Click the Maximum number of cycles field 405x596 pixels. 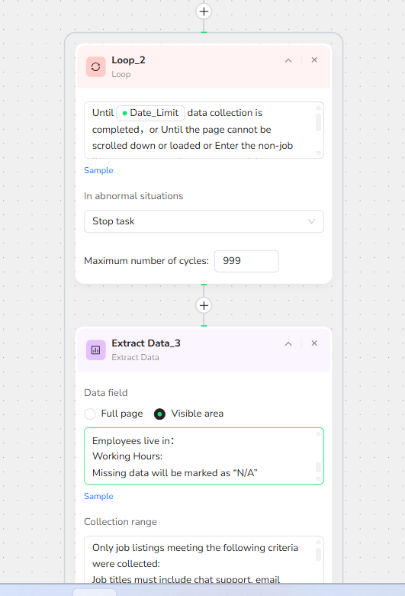246,261
